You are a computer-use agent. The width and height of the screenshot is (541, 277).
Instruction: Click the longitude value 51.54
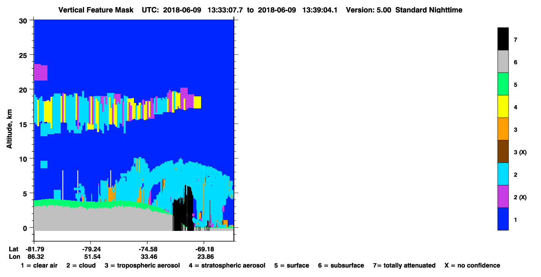coord(92,257)
